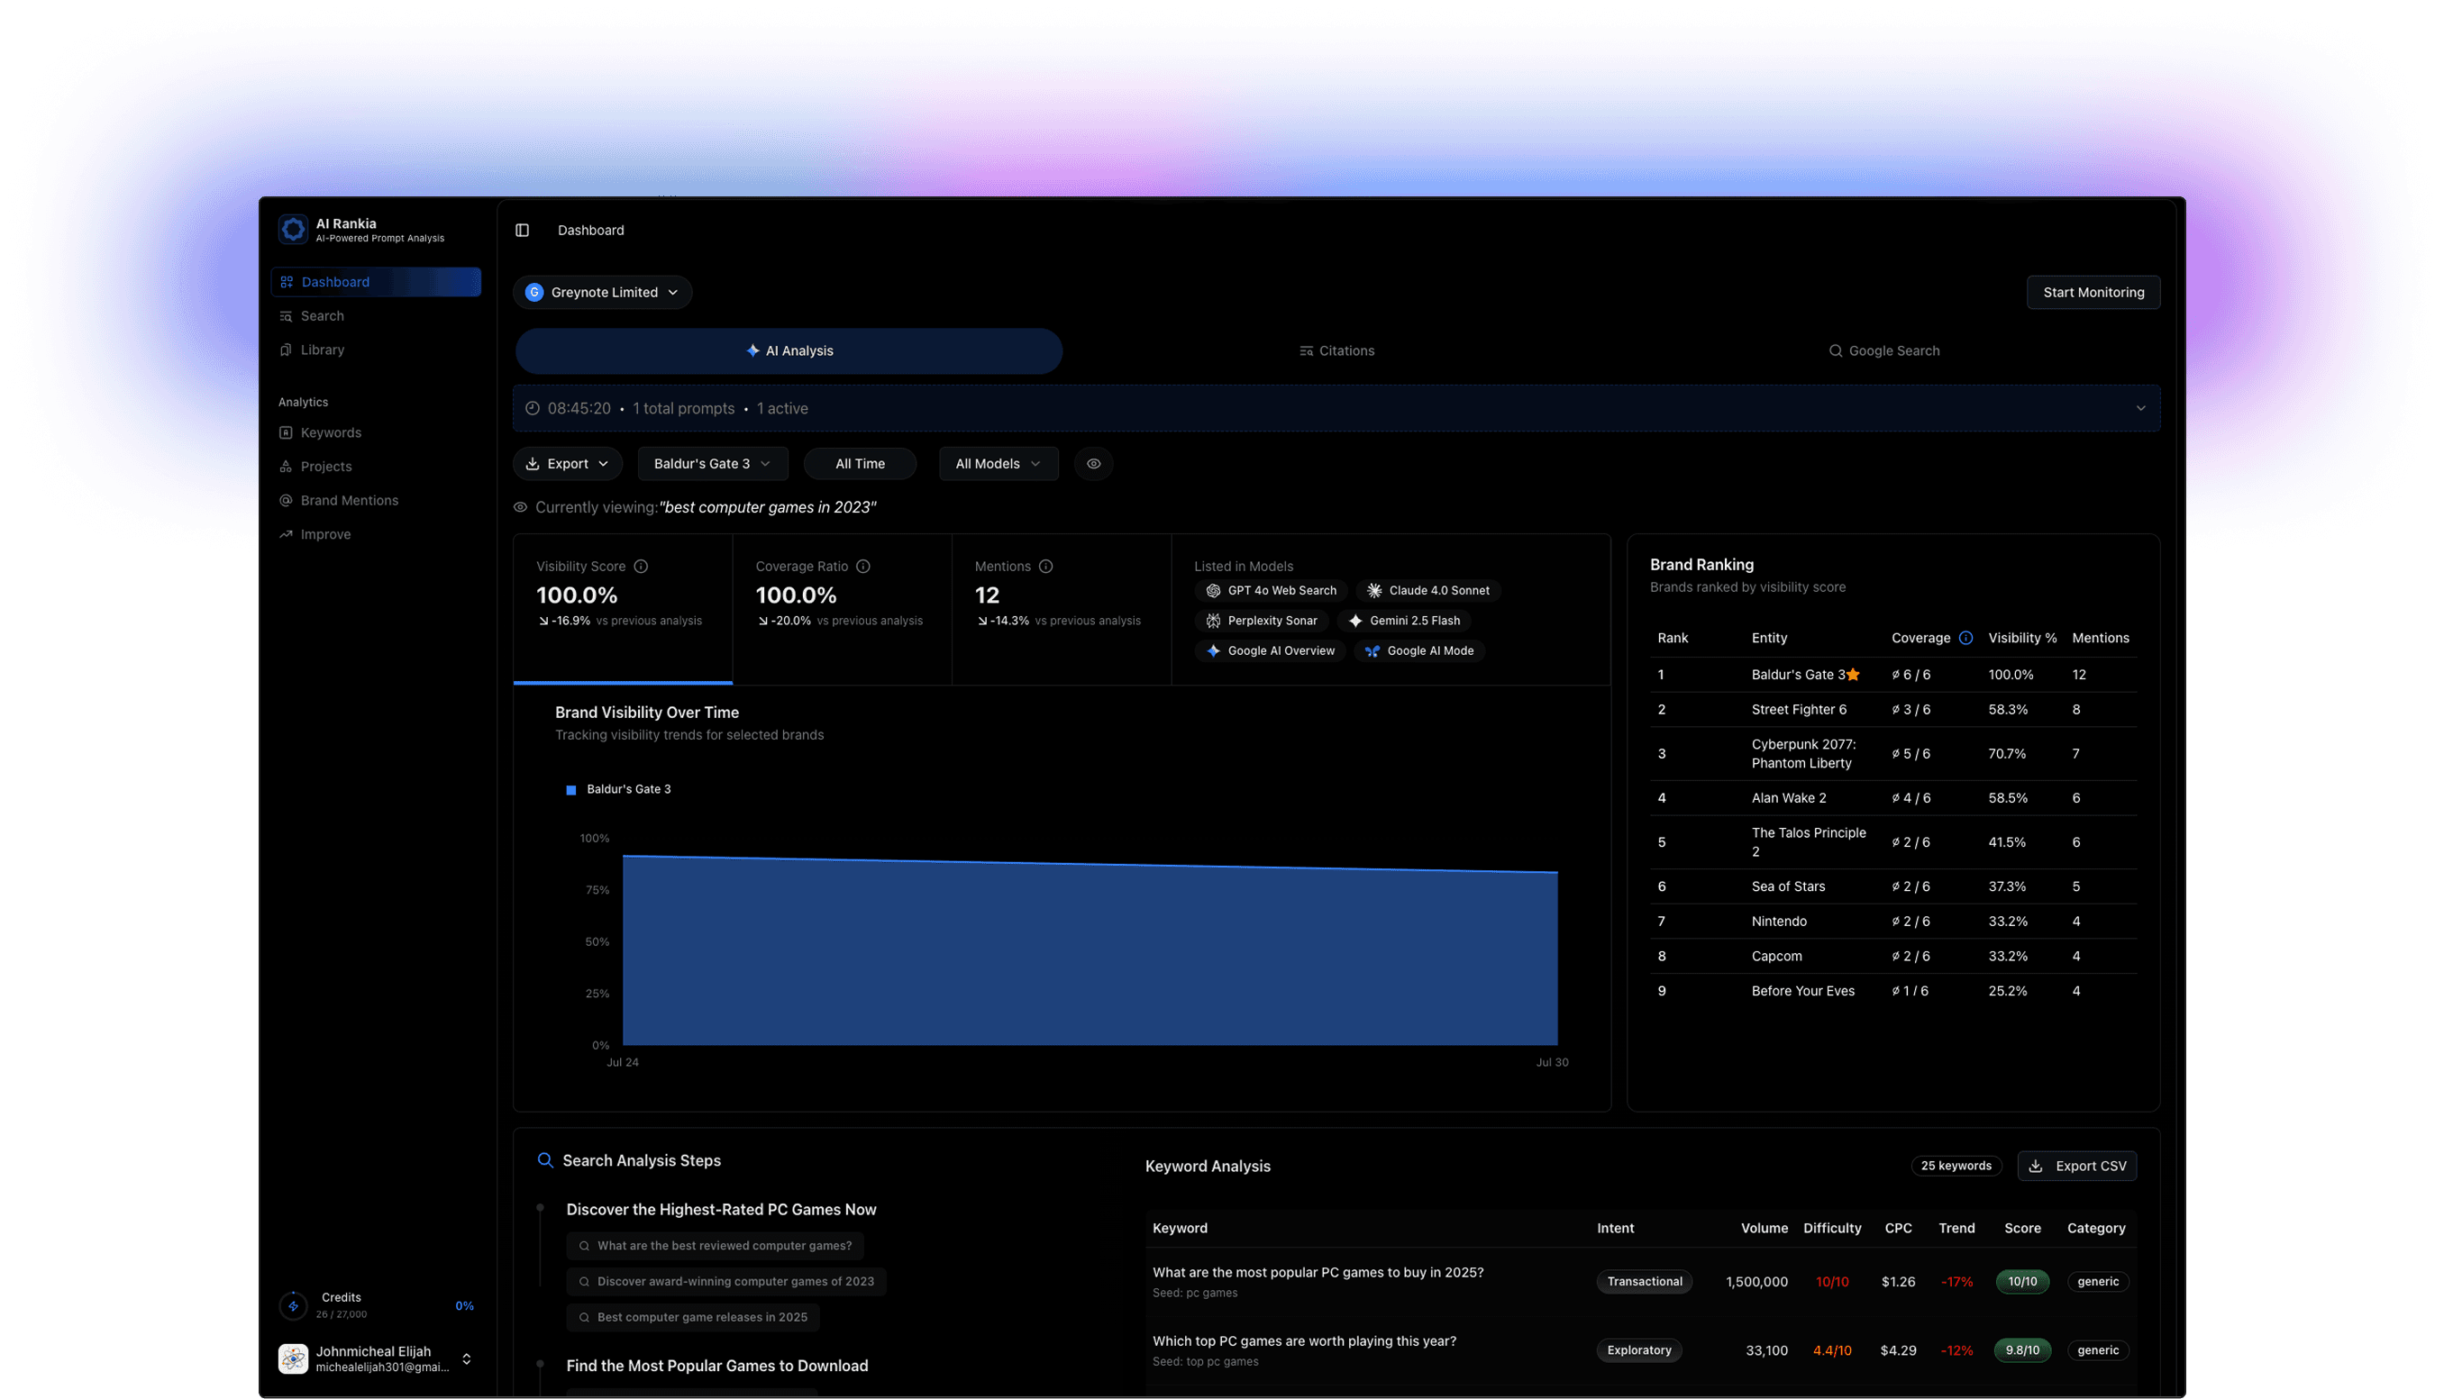The image size is (2444, 1399).
Task: Click the All Time filter button
Action: pyautogui.click(x=859, y=463)
